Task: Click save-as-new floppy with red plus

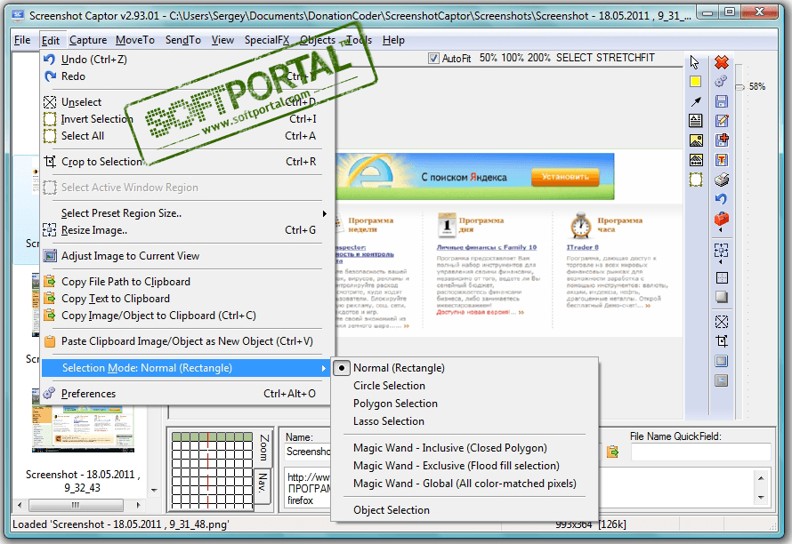Action: pos(722,140)
